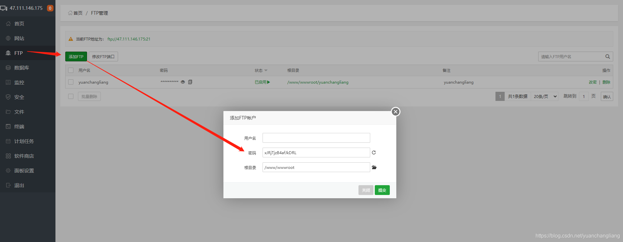This screenshot has height=242, width=623.
Task: Click the 根目录 path input field
Action: pos(316,167)
